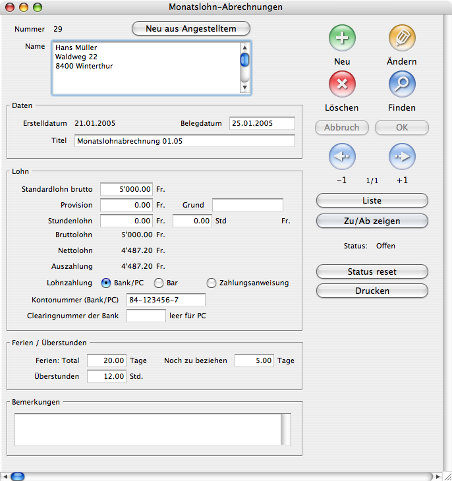
Task: Select Bank/PC payment option
Action: click(106, 283)
